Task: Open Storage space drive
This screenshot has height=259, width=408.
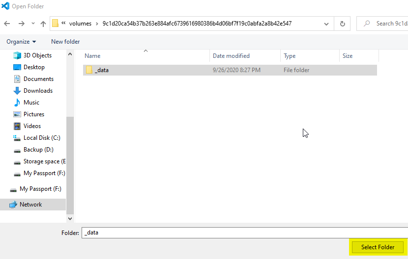Action: pos(45,161)
